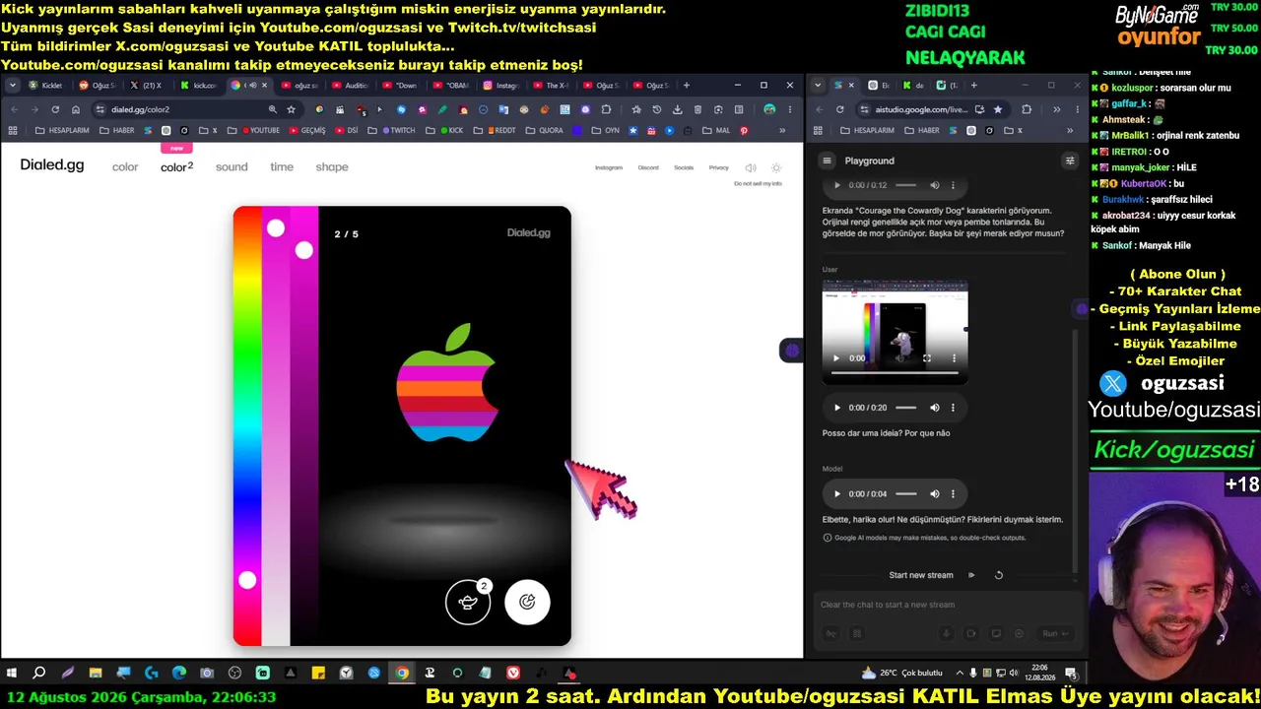
Task: Open the Instagram link on Dialed.gg
Action: pos(609,167)
